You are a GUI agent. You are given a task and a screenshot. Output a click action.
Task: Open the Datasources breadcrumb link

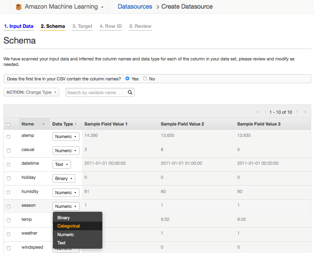(x=135, y=7)
